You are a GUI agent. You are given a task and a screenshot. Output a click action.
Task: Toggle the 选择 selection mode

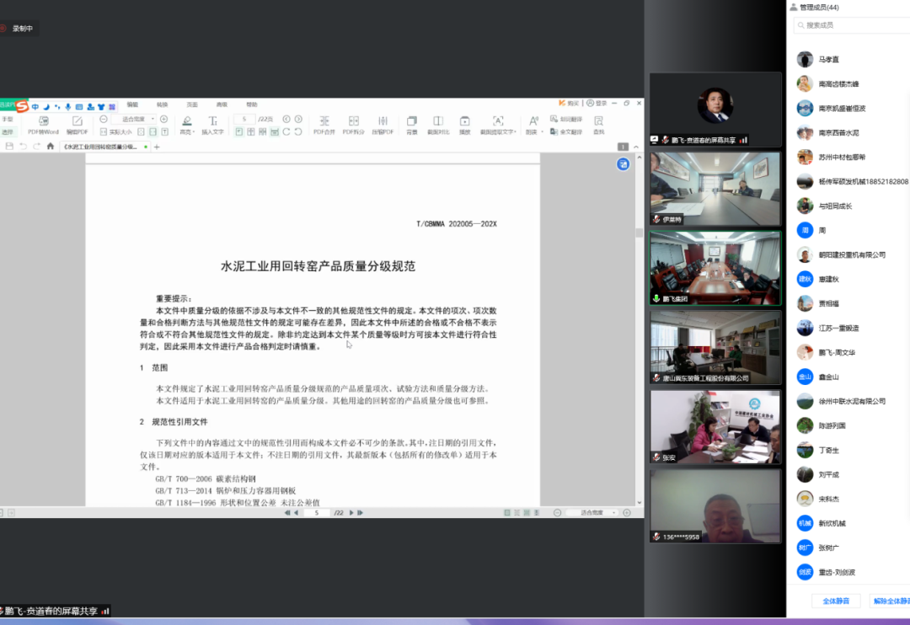pos(8,131)
